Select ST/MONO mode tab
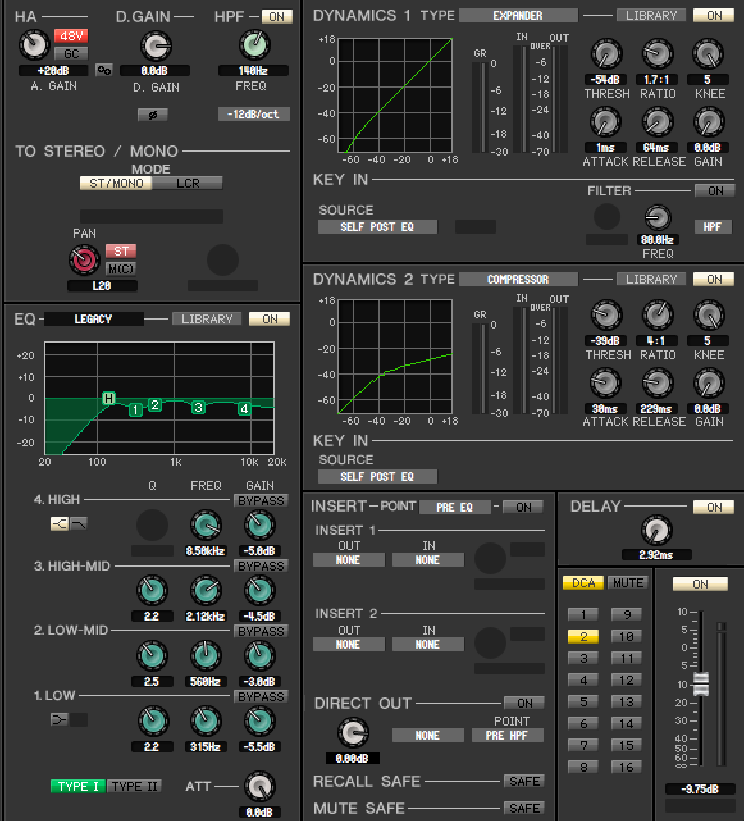 [x=116, y=183]
